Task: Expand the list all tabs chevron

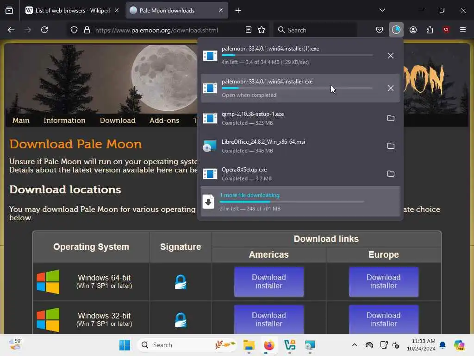Action: point(382,10)
